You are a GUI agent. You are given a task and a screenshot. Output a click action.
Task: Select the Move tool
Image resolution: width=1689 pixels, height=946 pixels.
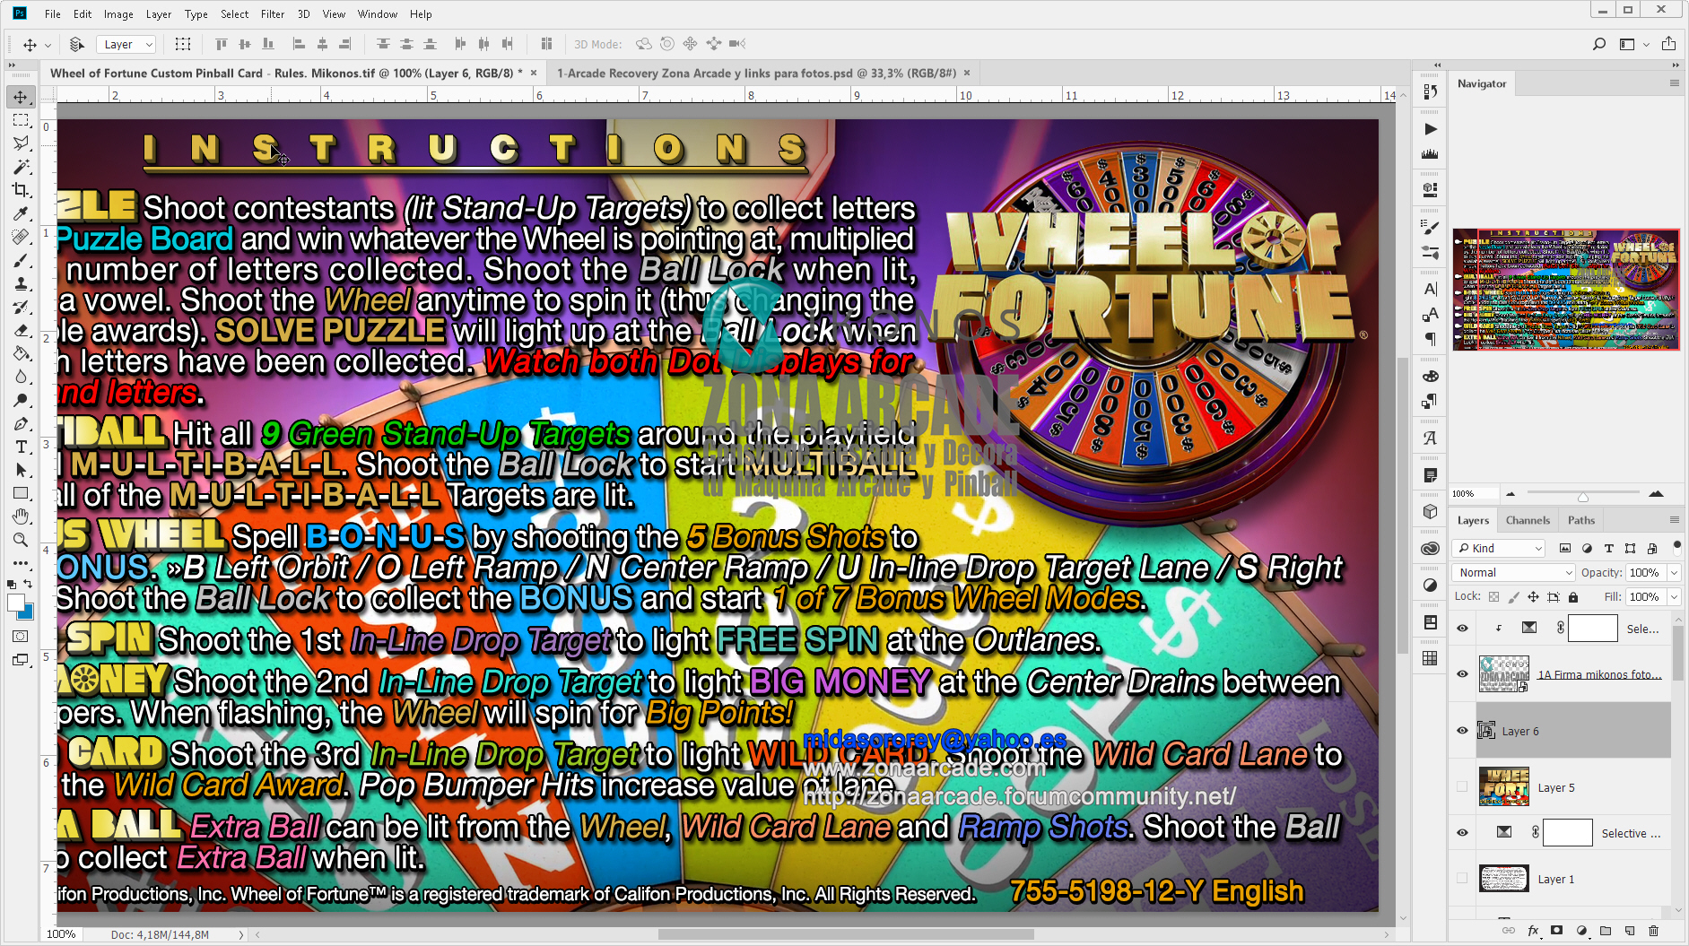click(22, 97)
